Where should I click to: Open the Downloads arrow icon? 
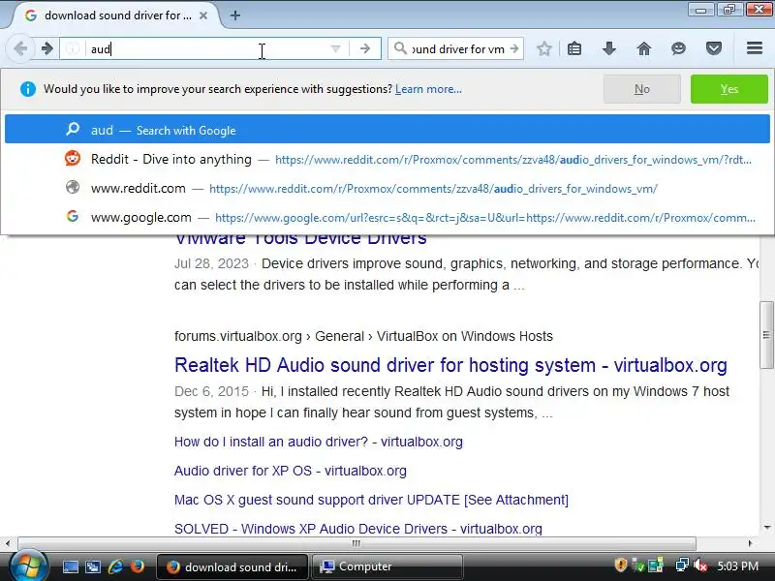click(x=609, y=48)
